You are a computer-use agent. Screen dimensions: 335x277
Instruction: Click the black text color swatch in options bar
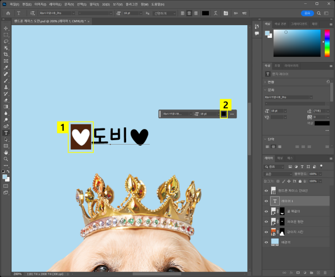click(206, 12)
